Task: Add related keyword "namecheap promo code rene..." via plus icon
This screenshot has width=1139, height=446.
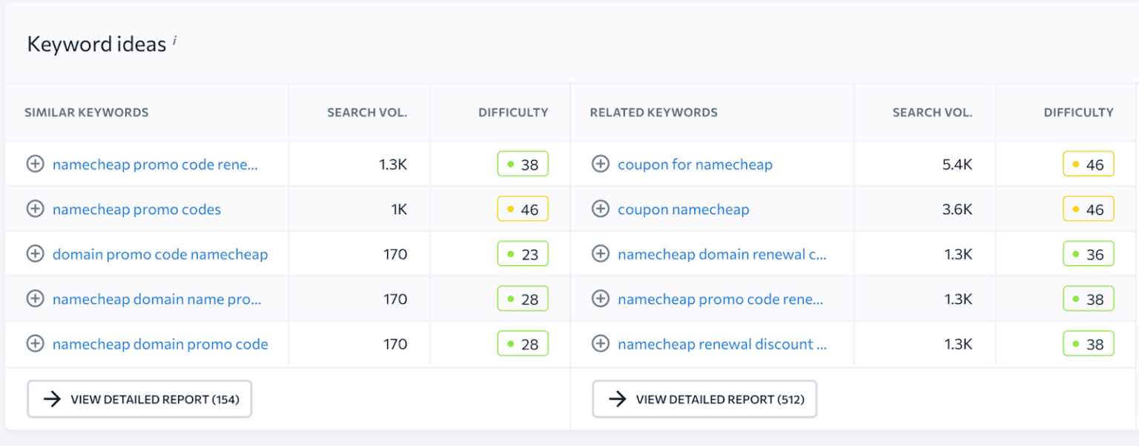Action: coord(600,299)
